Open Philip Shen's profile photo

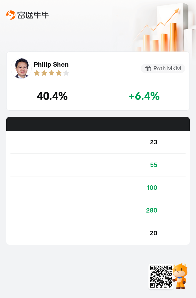[x=21, y=68]
